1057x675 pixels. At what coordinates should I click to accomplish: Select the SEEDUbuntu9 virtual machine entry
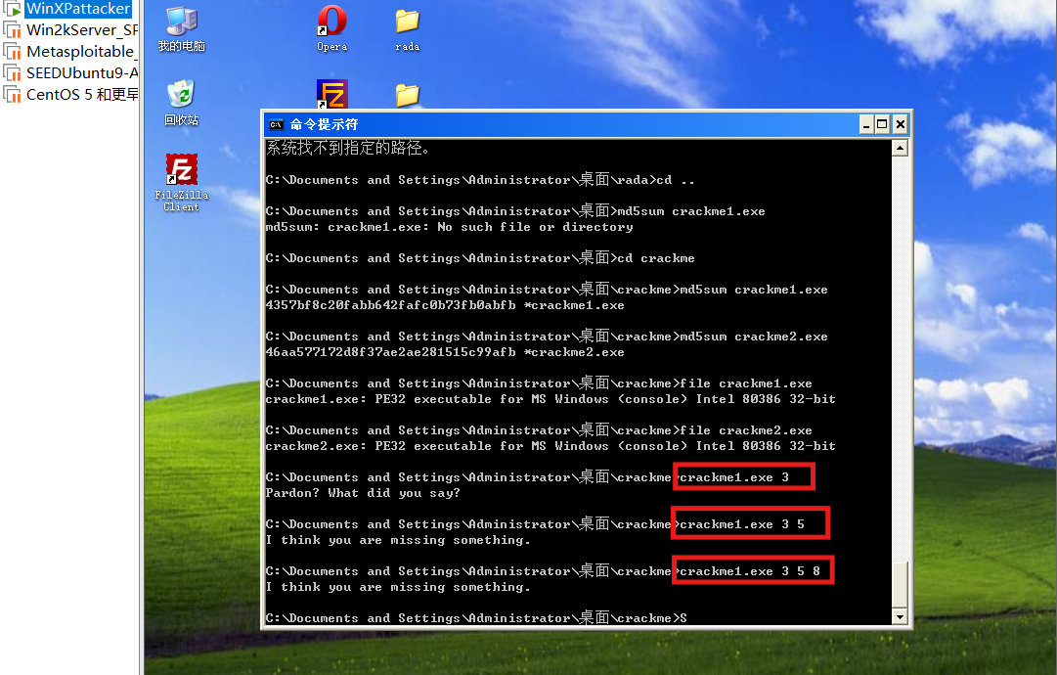81,72
